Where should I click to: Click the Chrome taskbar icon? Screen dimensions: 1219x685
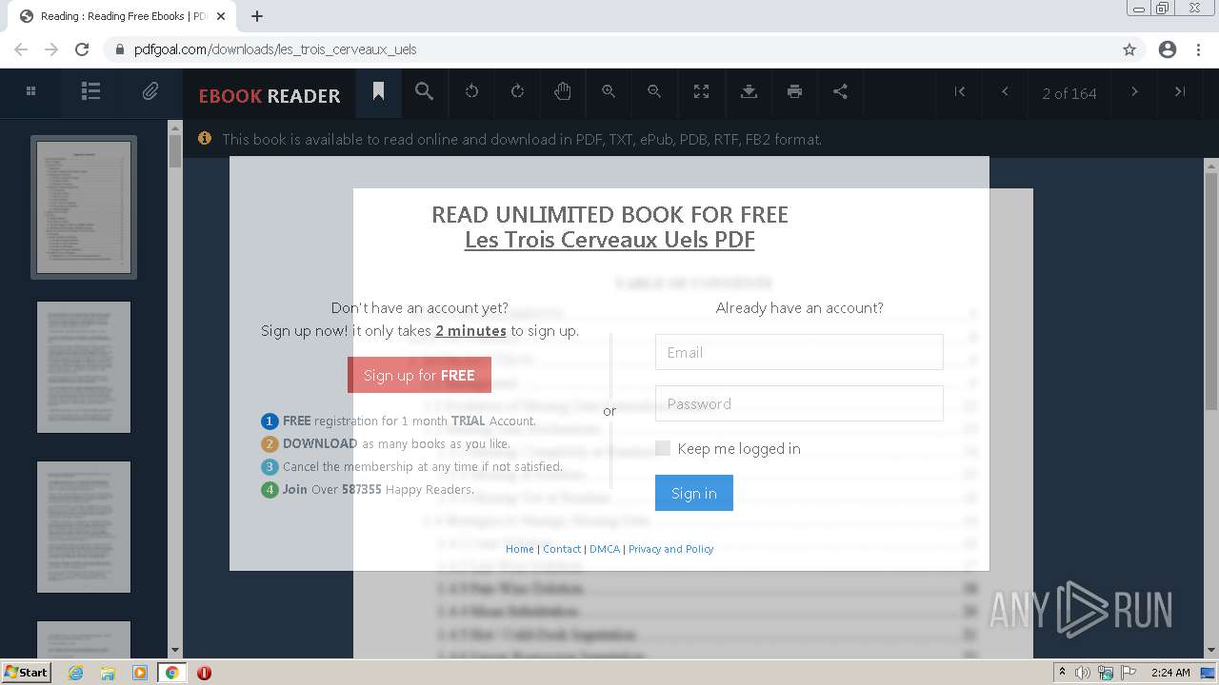(172, 673)
